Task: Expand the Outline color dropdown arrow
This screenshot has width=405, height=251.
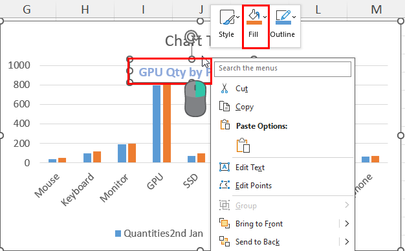Action: pos(294,17)
